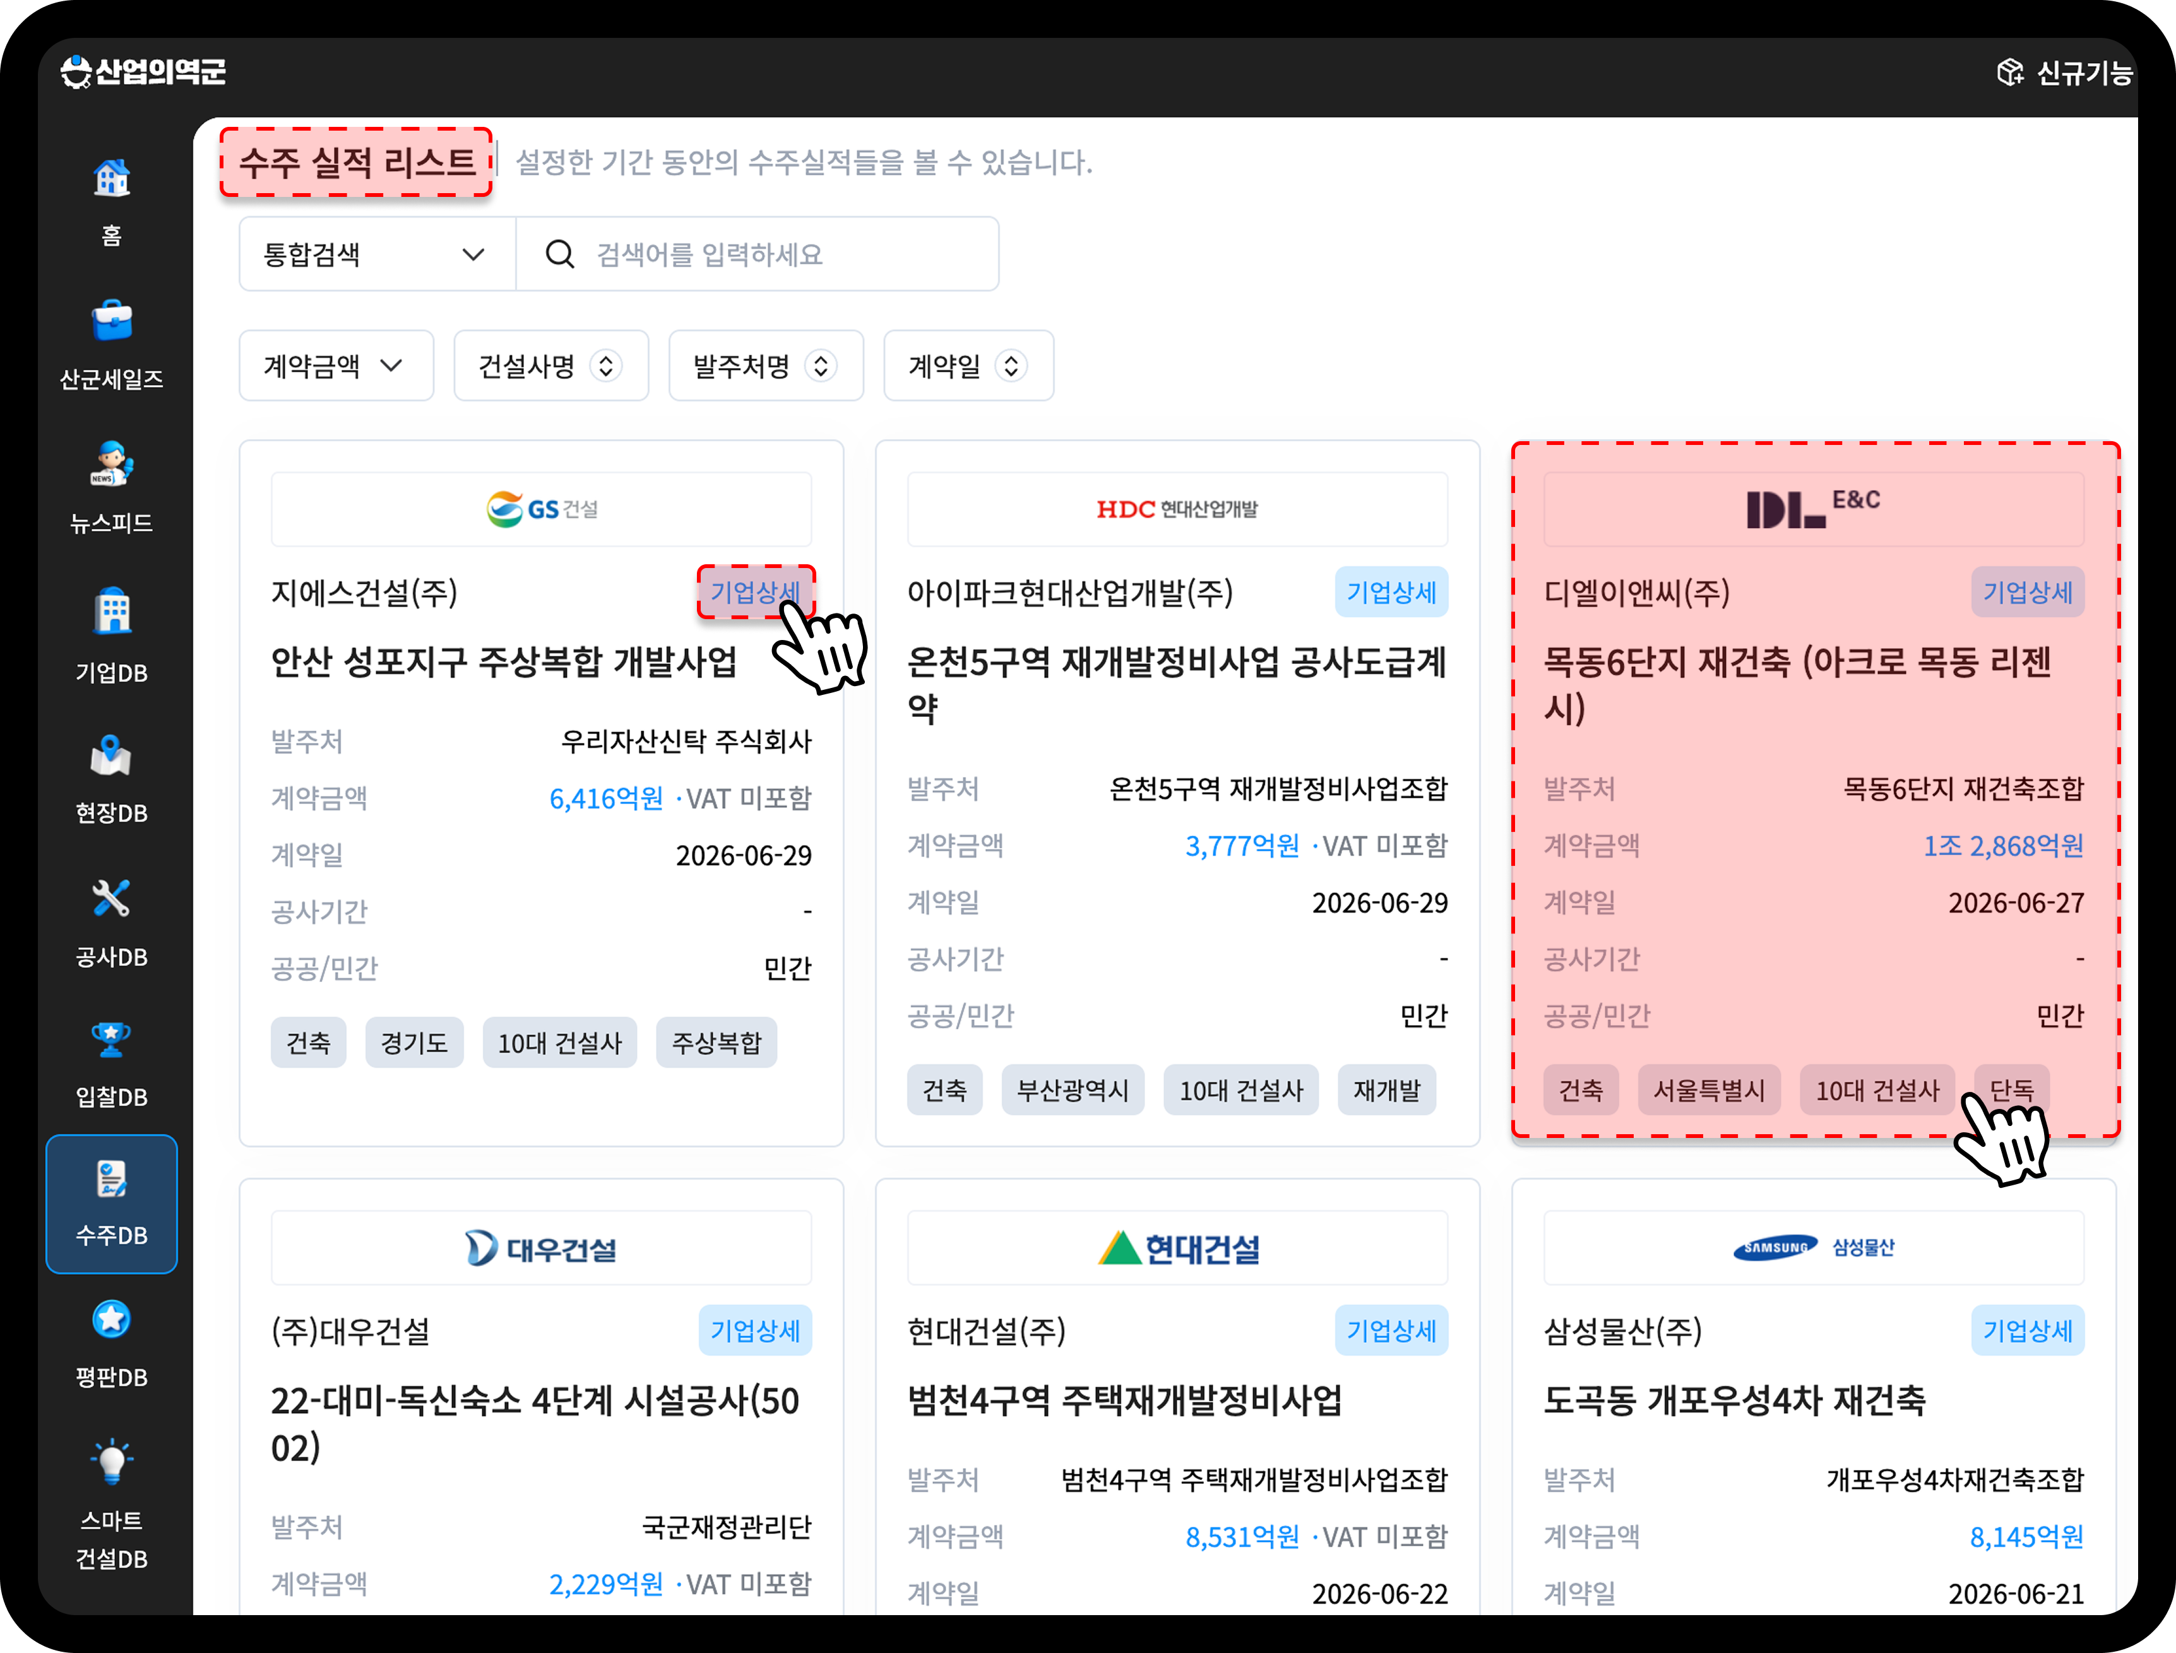Click 국군재정관리단 client name
The height and width of the screenshot is (1653, 2176).
[727, 1527]
